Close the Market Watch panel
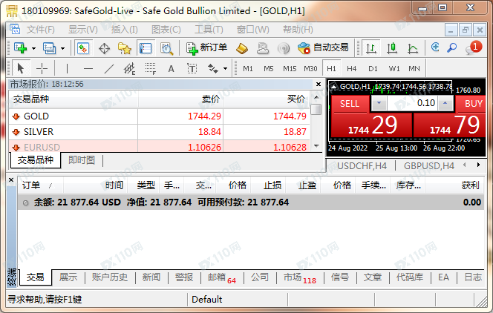This screenshot has width=493, height=313. (319, 84)
